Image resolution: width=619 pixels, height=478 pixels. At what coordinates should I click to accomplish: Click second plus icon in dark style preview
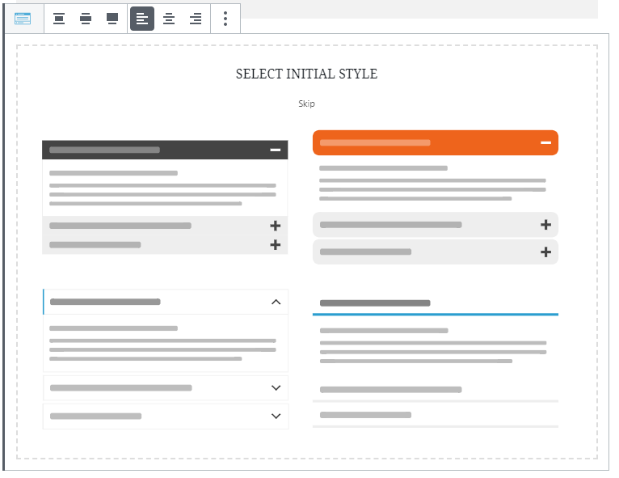tap(276, 244)
